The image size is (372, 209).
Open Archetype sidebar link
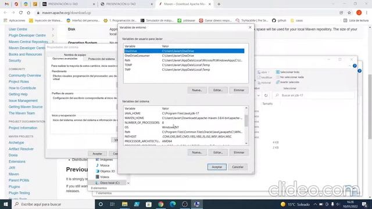click(16, 143)
